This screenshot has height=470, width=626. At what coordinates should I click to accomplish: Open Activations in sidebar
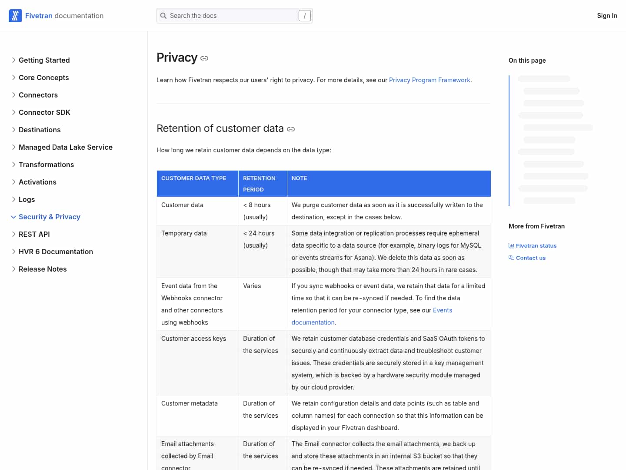tap(37, 182)
